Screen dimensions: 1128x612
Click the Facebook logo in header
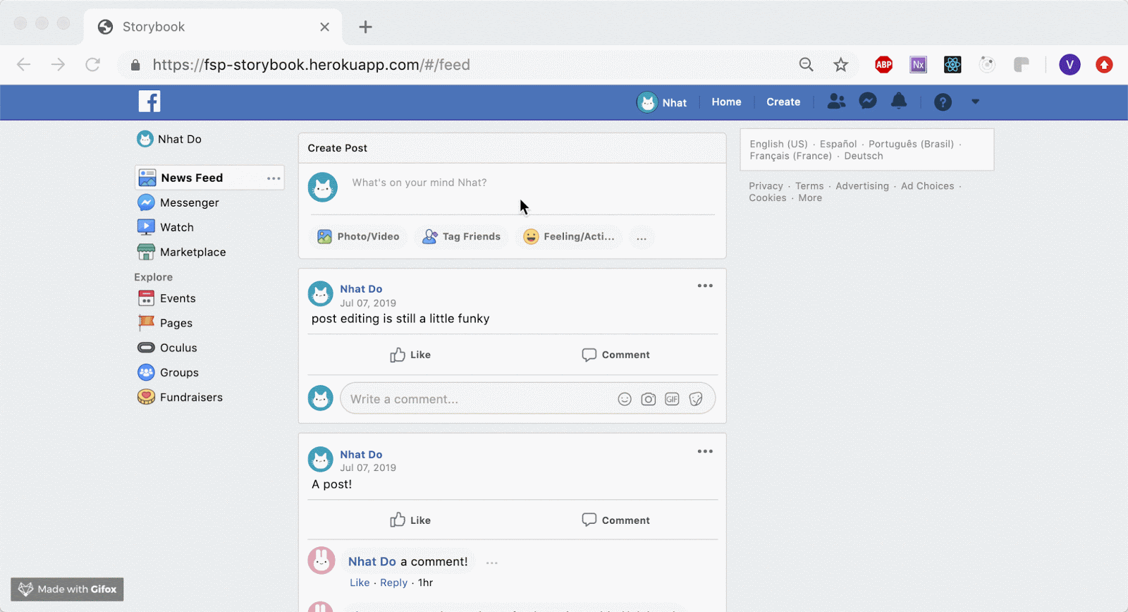(149, 102)
